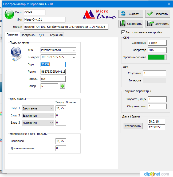Click Загрузить to load a configuration
Image resolution: width=173 pixels, height=177 pixels.
tap(158, 24)
